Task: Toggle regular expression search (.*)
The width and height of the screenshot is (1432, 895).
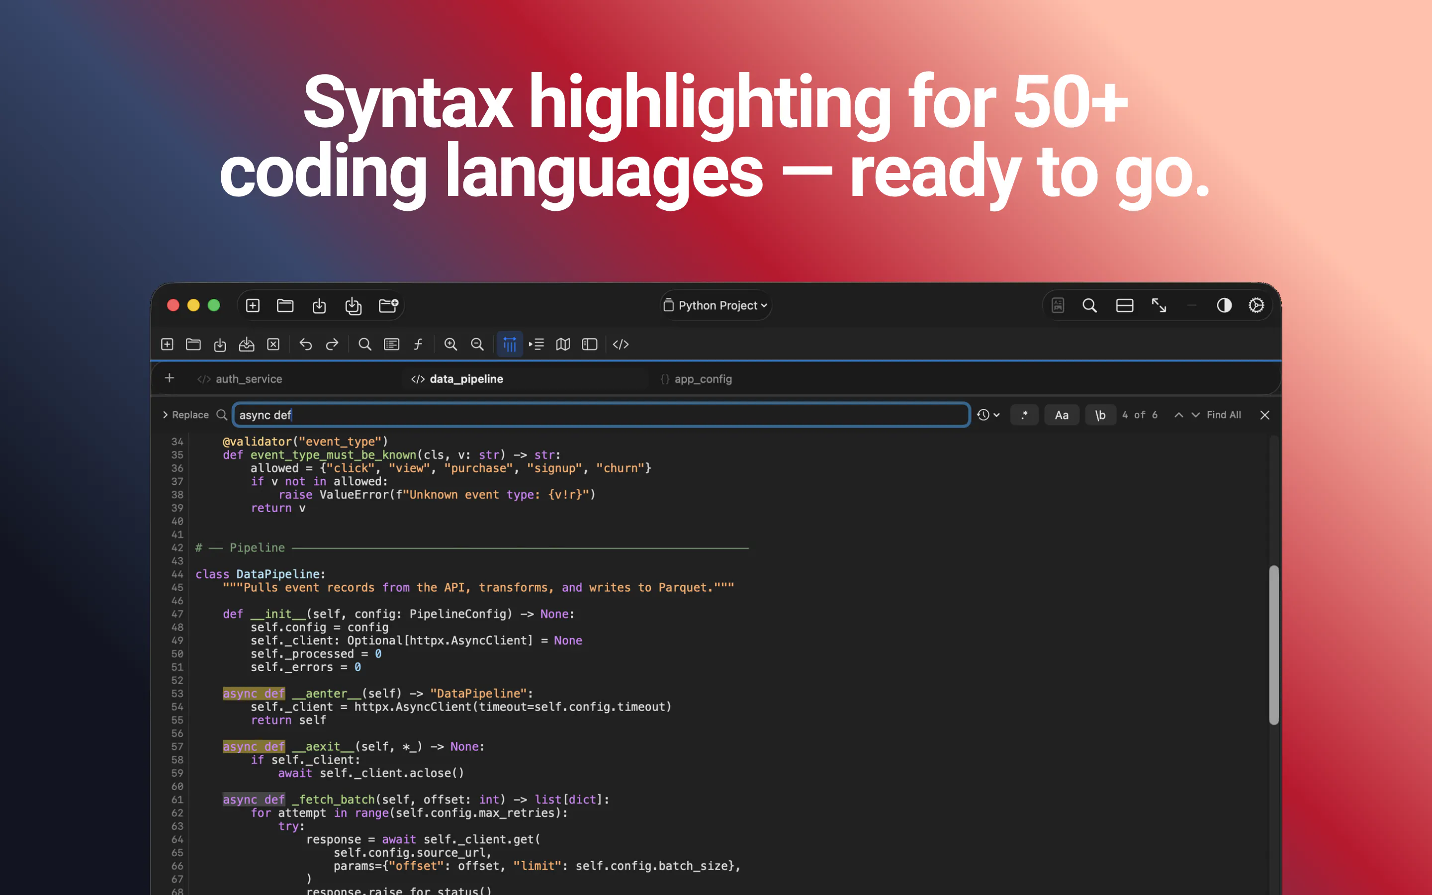Action: [1024, 415]
